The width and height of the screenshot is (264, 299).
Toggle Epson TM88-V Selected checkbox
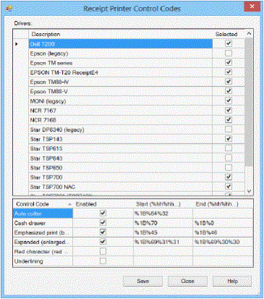(x=229, y=91)
